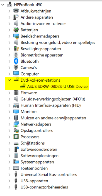Screen dimensions: 102x196
Task: Click the Bluetooth category icon
Action: click(x=16, y=61)
